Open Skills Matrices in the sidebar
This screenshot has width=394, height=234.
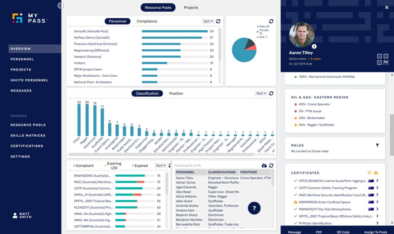coord(28,136)
